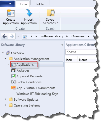The image size is (105, 124).
Task: Select the Operating Systems folder icon
Action: [x=11, y=105]
